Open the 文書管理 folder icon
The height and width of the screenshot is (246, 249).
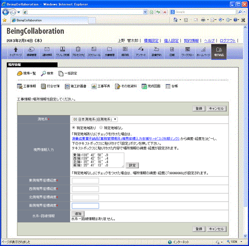click(x=110, y=52)
